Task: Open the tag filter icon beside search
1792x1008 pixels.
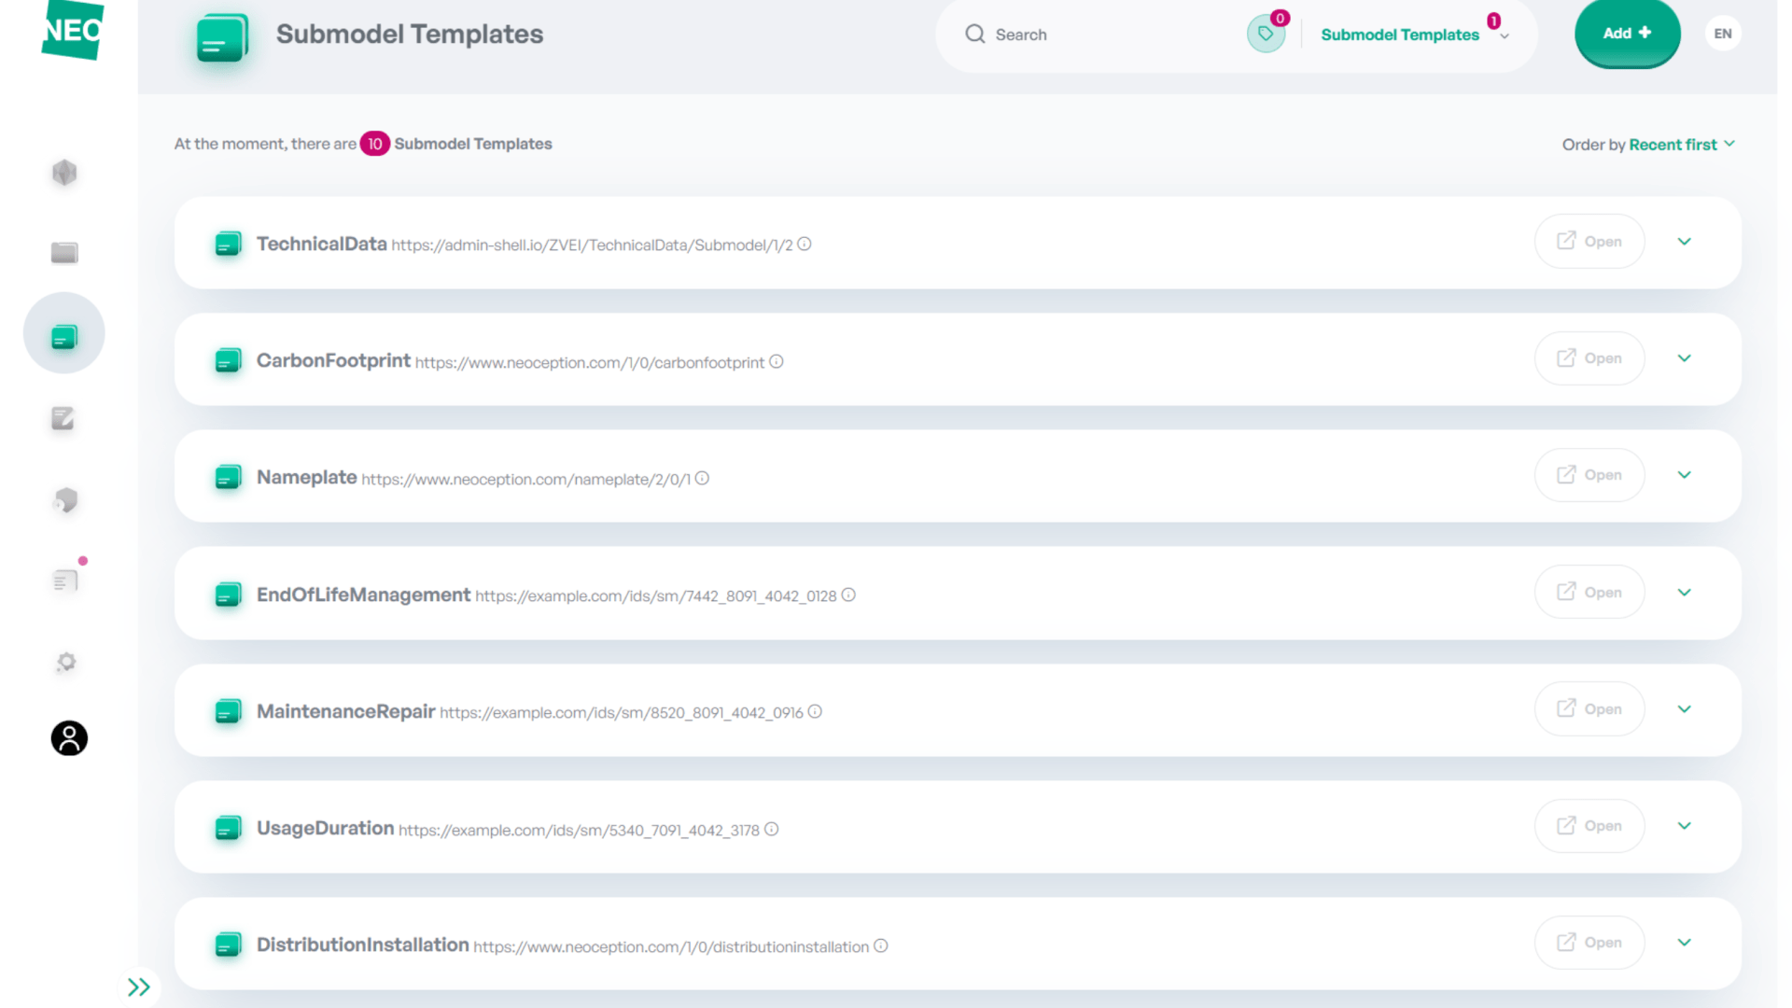Action: [1266, 34]
